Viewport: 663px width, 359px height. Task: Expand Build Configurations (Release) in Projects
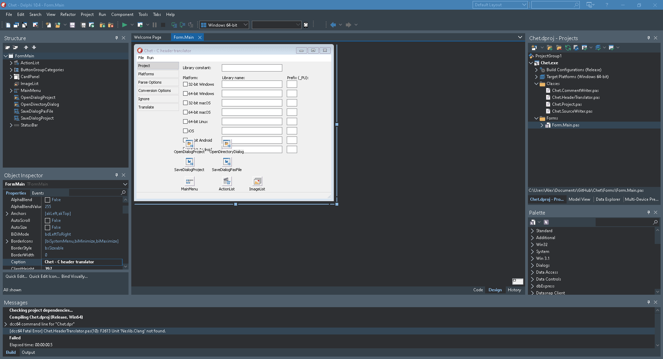[537, 70]
